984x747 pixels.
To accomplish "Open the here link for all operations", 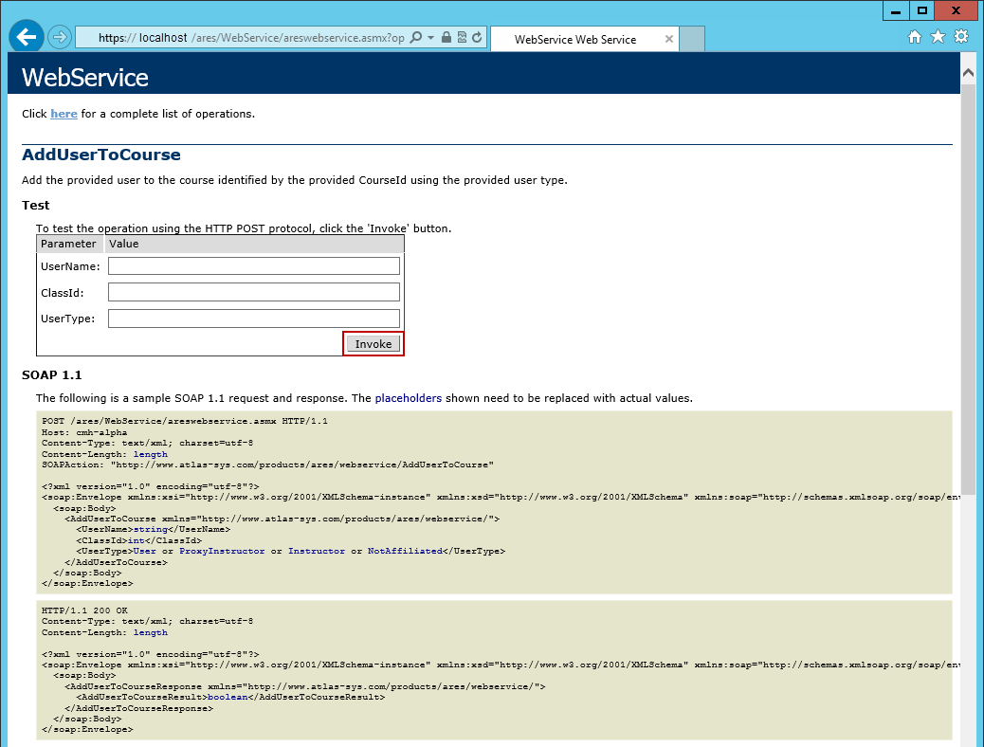I will point(64,114).
